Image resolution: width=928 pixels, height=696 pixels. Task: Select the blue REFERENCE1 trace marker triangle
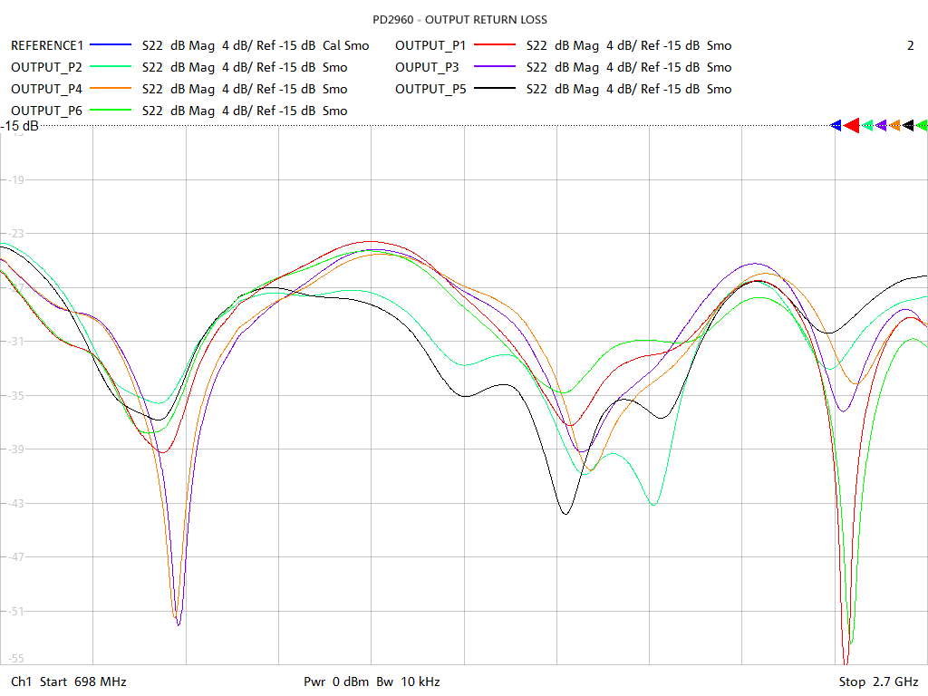[x=836, y=125]
